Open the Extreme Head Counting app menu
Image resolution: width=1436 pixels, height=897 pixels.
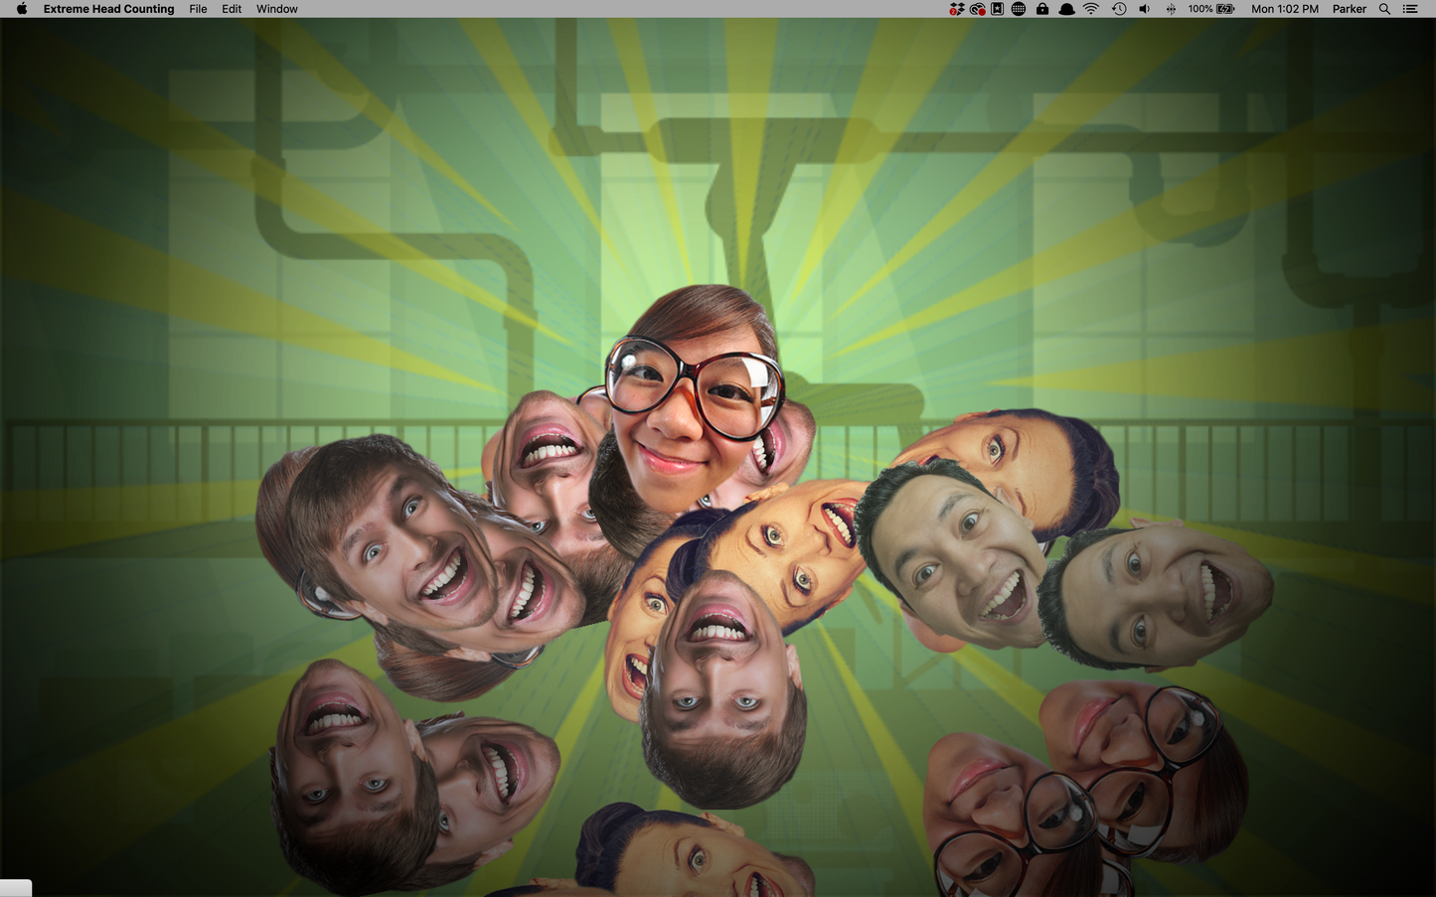pyautogui.click(x=108, y=9)
